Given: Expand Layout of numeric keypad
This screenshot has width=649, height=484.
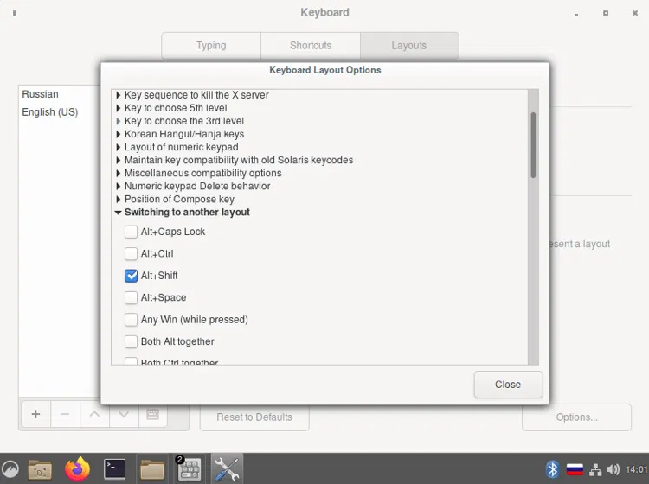Looking at the screenshot, I should [x=119, y=147].
